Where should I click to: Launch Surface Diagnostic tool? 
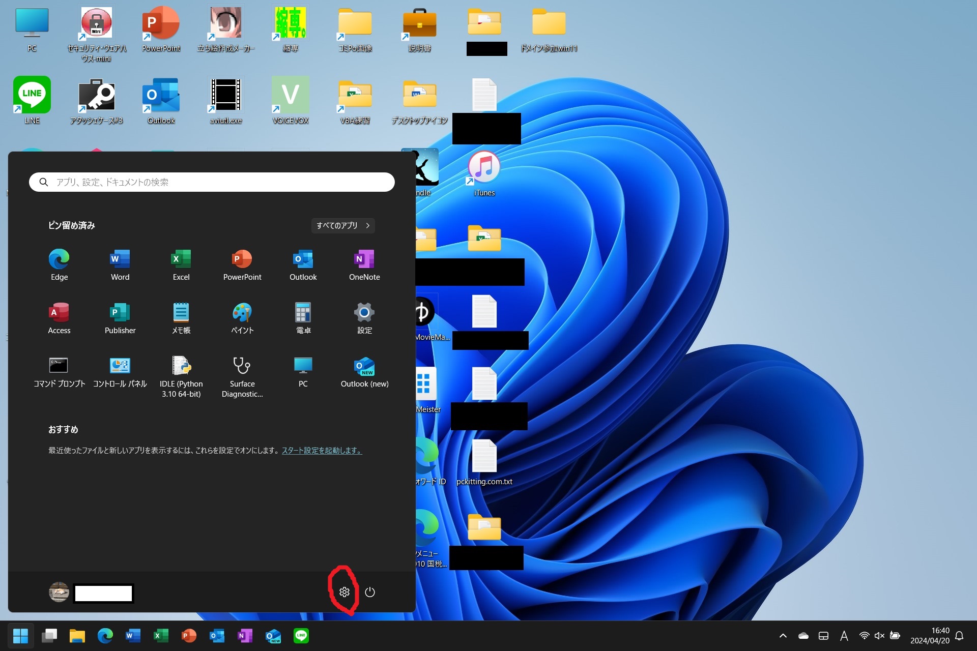click(x=242, y=374)
